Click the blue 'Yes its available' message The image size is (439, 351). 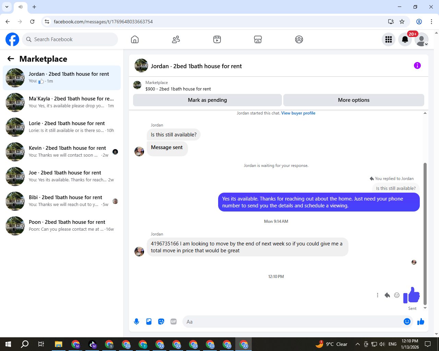coord(319,202)
